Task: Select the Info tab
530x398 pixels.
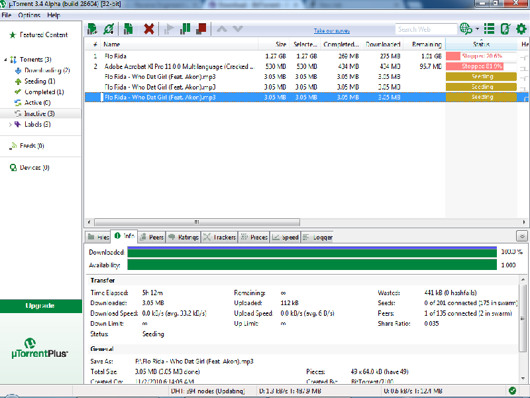Action: point(125,236)
